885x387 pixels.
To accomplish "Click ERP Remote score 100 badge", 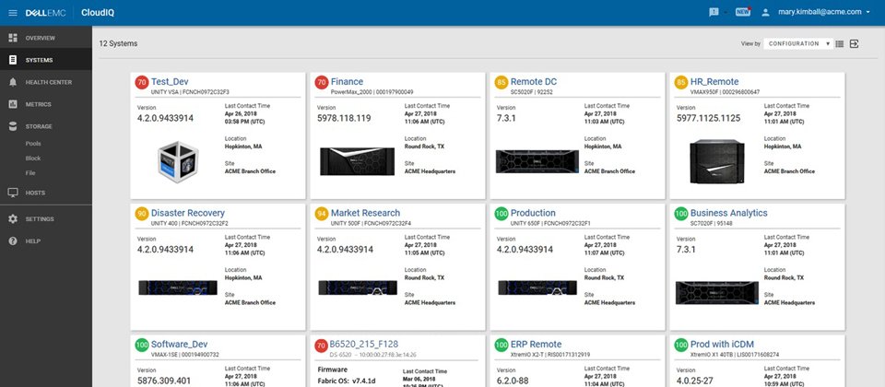I will [x=501, y=345].
